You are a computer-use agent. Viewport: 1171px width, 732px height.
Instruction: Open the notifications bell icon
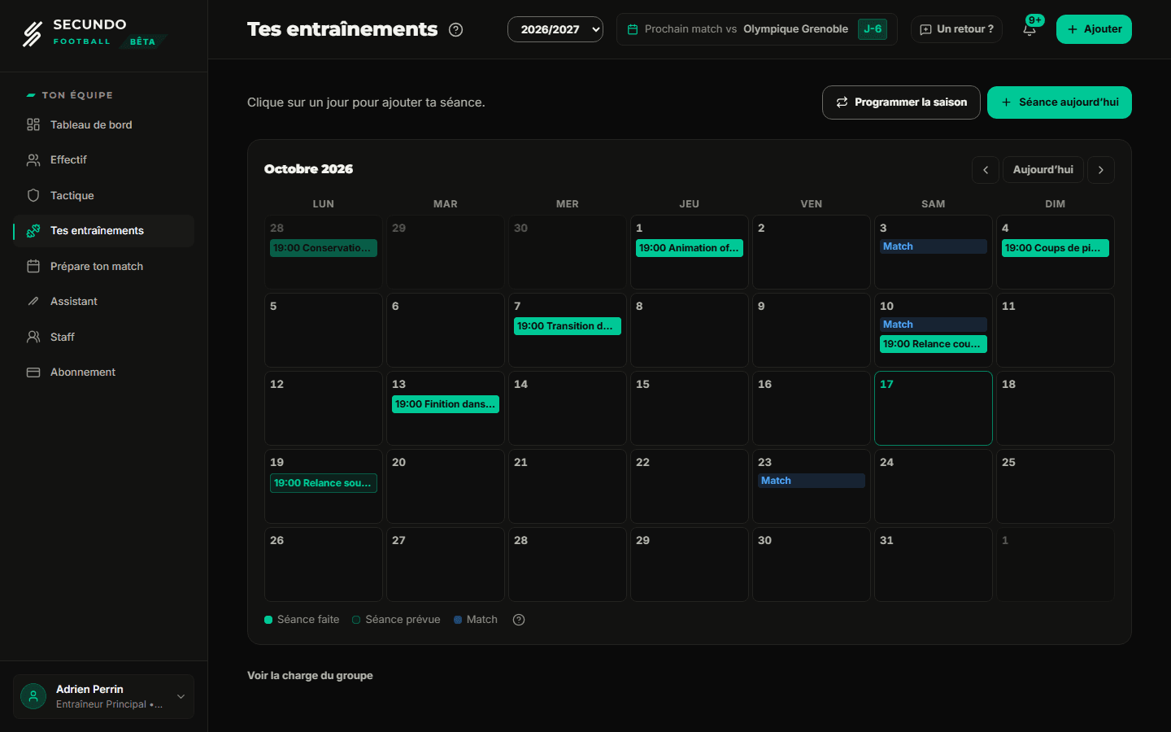coord(1029,29)
